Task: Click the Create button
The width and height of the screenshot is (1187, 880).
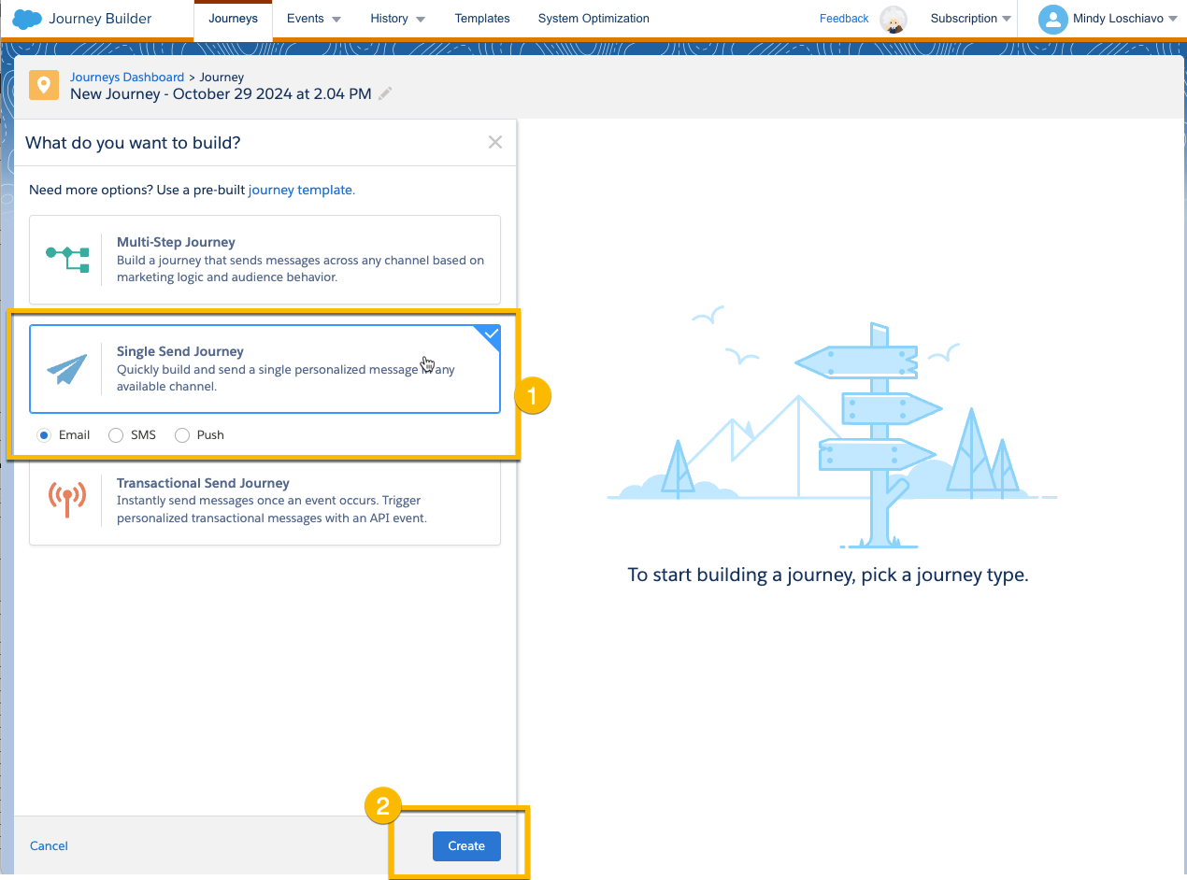Action: point(465,845)
